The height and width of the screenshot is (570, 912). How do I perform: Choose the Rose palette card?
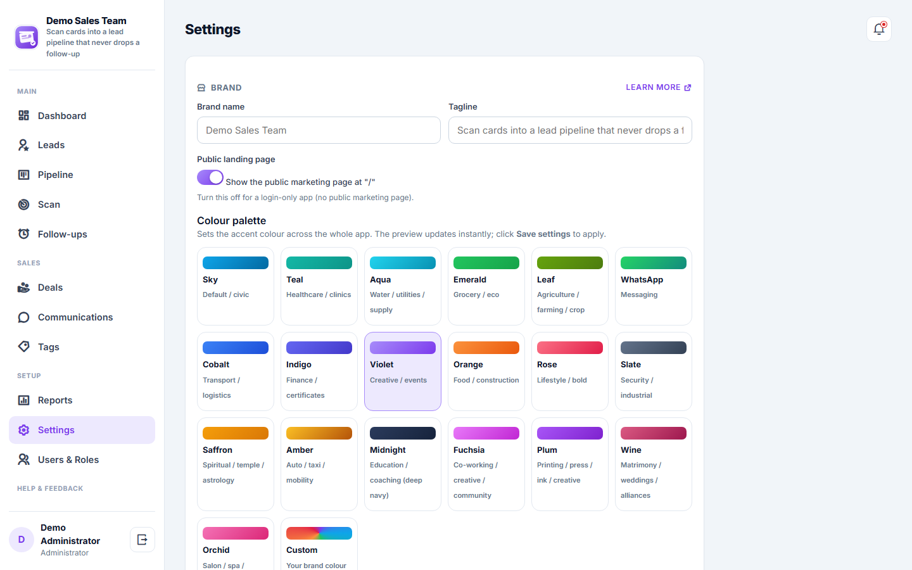[570, 372]
